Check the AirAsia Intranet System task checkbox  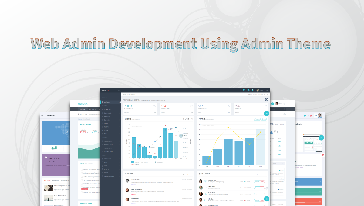pyautogui.click(x=82, y=177)
